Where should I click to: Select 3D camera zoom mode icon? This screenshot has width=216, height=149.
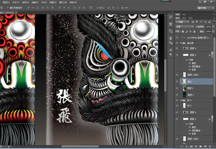point(127,8)
